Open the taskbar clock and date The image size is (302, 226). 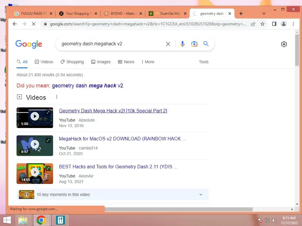click(289, 220)
